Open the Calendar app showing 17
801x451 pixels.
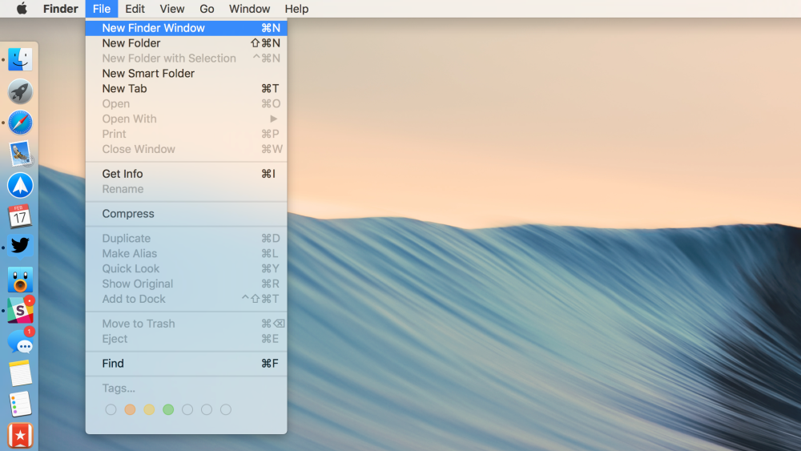pyautogui.click(x=20, y=216)
